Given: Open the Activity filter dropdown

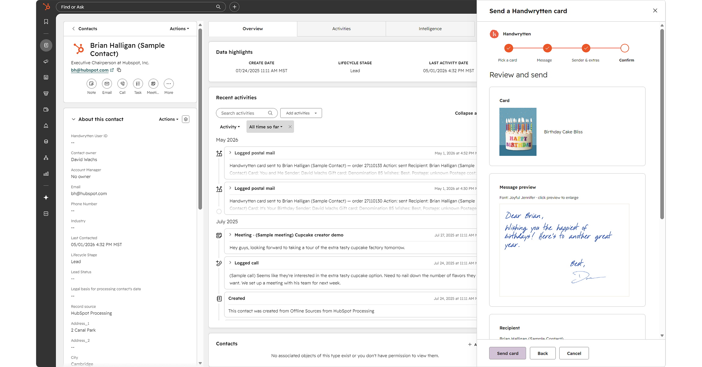Looking at the screenshot, I should pyautogui.click(x=230, y=127).
